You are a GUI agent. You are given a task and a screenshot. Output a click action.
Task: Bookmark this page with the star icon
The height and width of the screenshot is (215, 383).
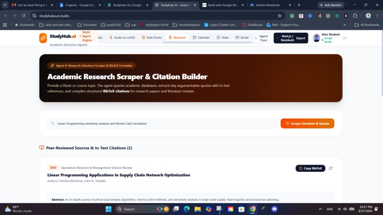(x=279, y=16)
